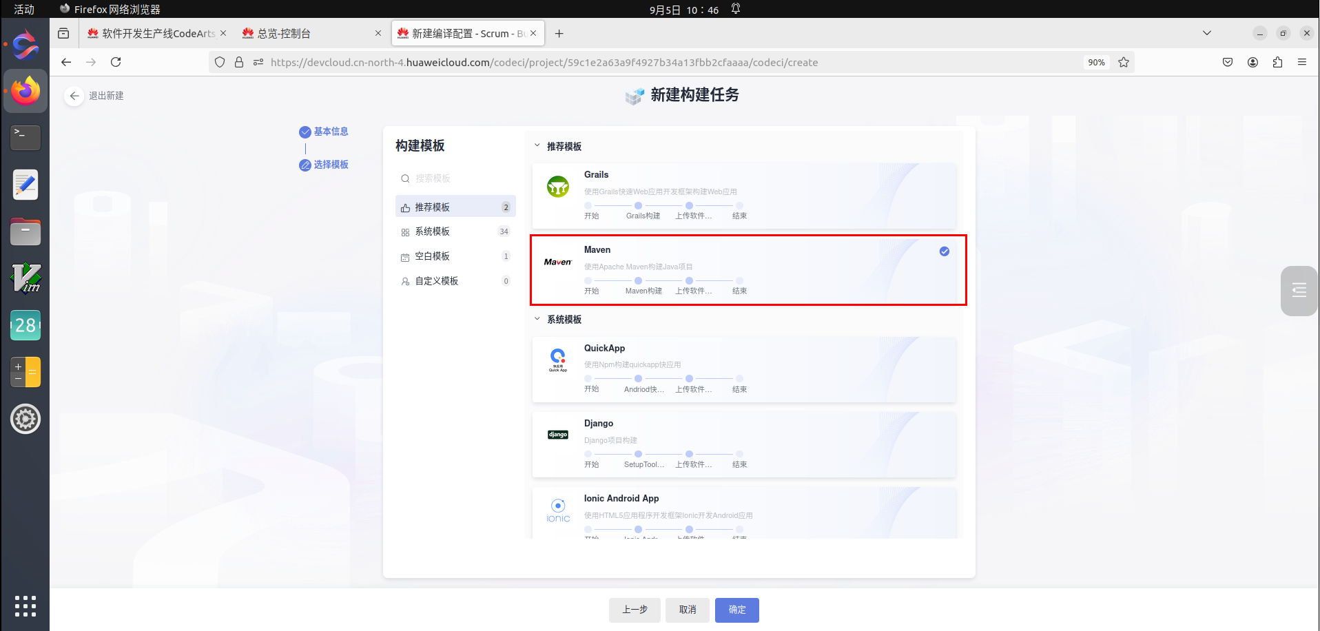Open the clock and calendar menu
Viewport: 1320px width, 631px height.
point(684,10)
